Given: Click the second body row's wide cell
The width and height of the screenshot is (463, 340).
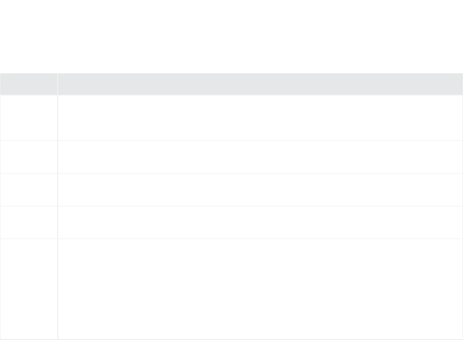Looking at the screenshot, I should [260, 157].
